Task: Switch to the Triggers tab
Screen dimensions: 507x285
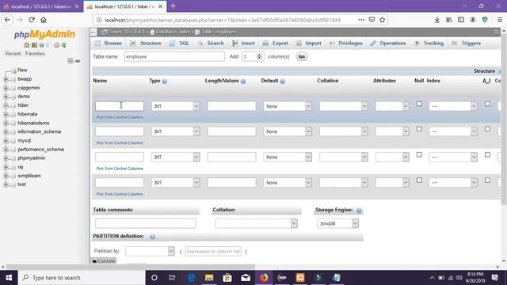Action: [467, 44]
